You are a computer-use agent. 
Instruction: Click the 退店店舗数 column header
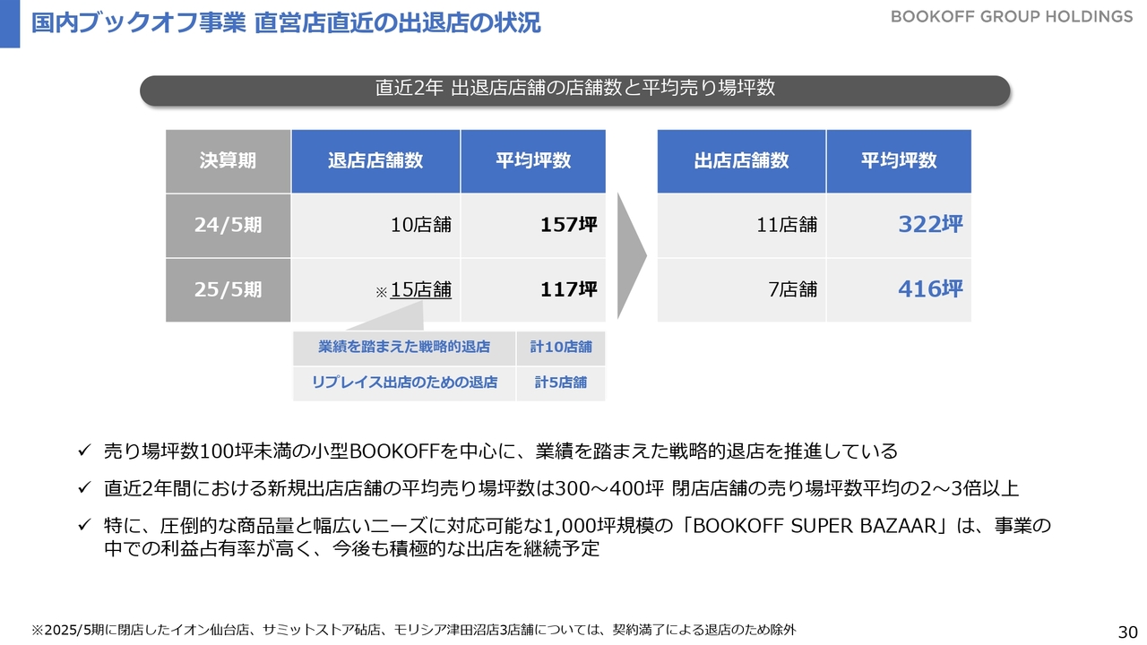[x=375, y=161]
